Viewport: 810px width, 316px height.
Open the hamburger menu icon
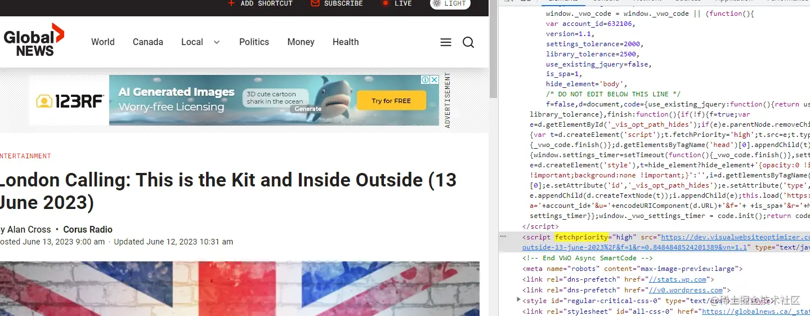[x=446, y=42]
